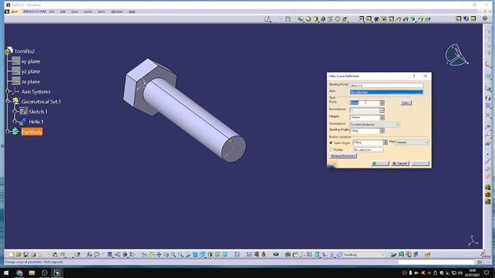
Task: Click the compass at the viewport's top right
Action: click(x=456, y=55)
